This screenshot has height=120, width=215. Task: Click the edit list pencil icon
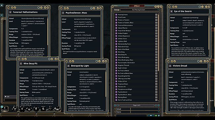159,115
